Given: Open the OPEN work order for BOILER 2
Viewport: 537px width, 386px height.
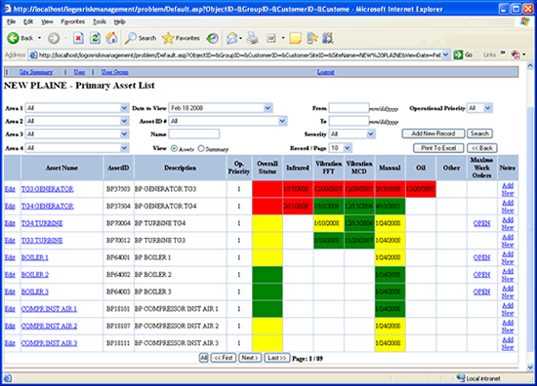Looking at the screenshot, I should click(x=481, y=275).
